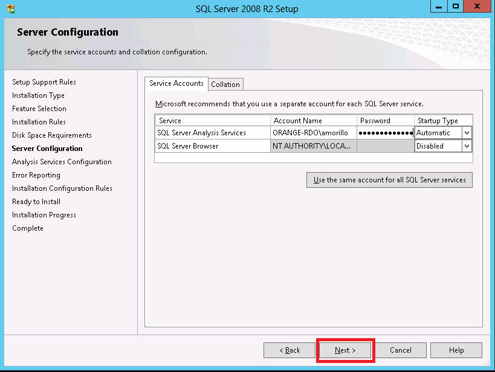Click Installation Configuration Rules step
This screenshot has height=372, width=495.
62,188
